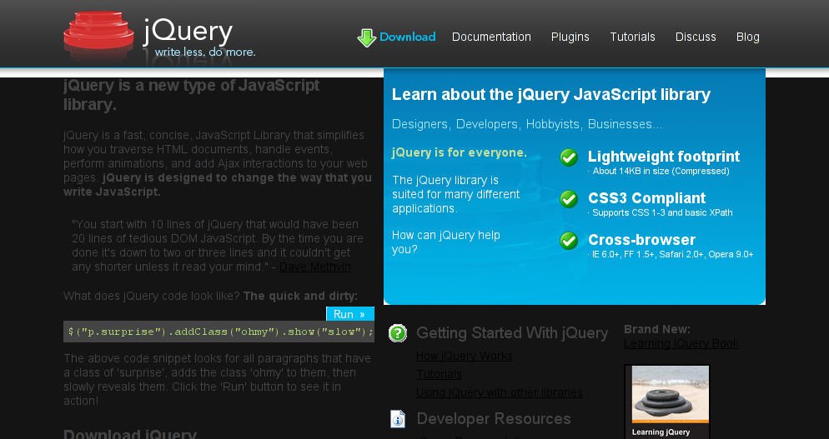Open Using jQuery with other libraries link
Screen dimensions: 829x439
tap(500, 392)
